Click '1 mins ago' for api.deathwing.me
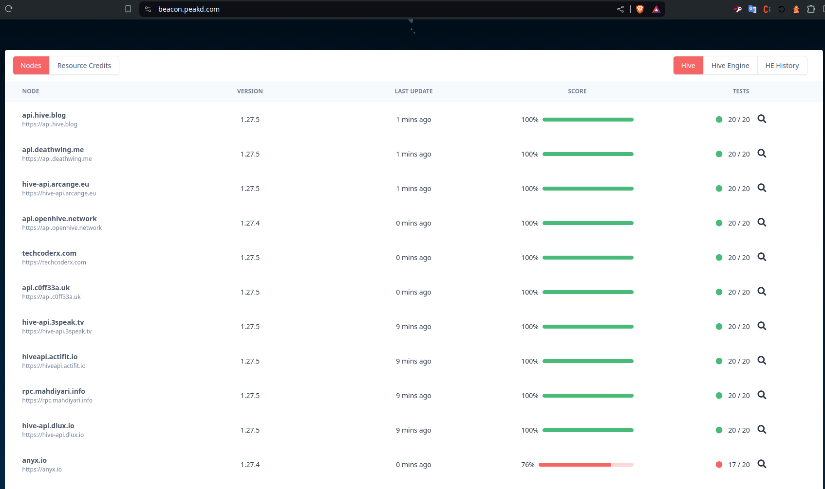The image size is (825, 489). 413,154
